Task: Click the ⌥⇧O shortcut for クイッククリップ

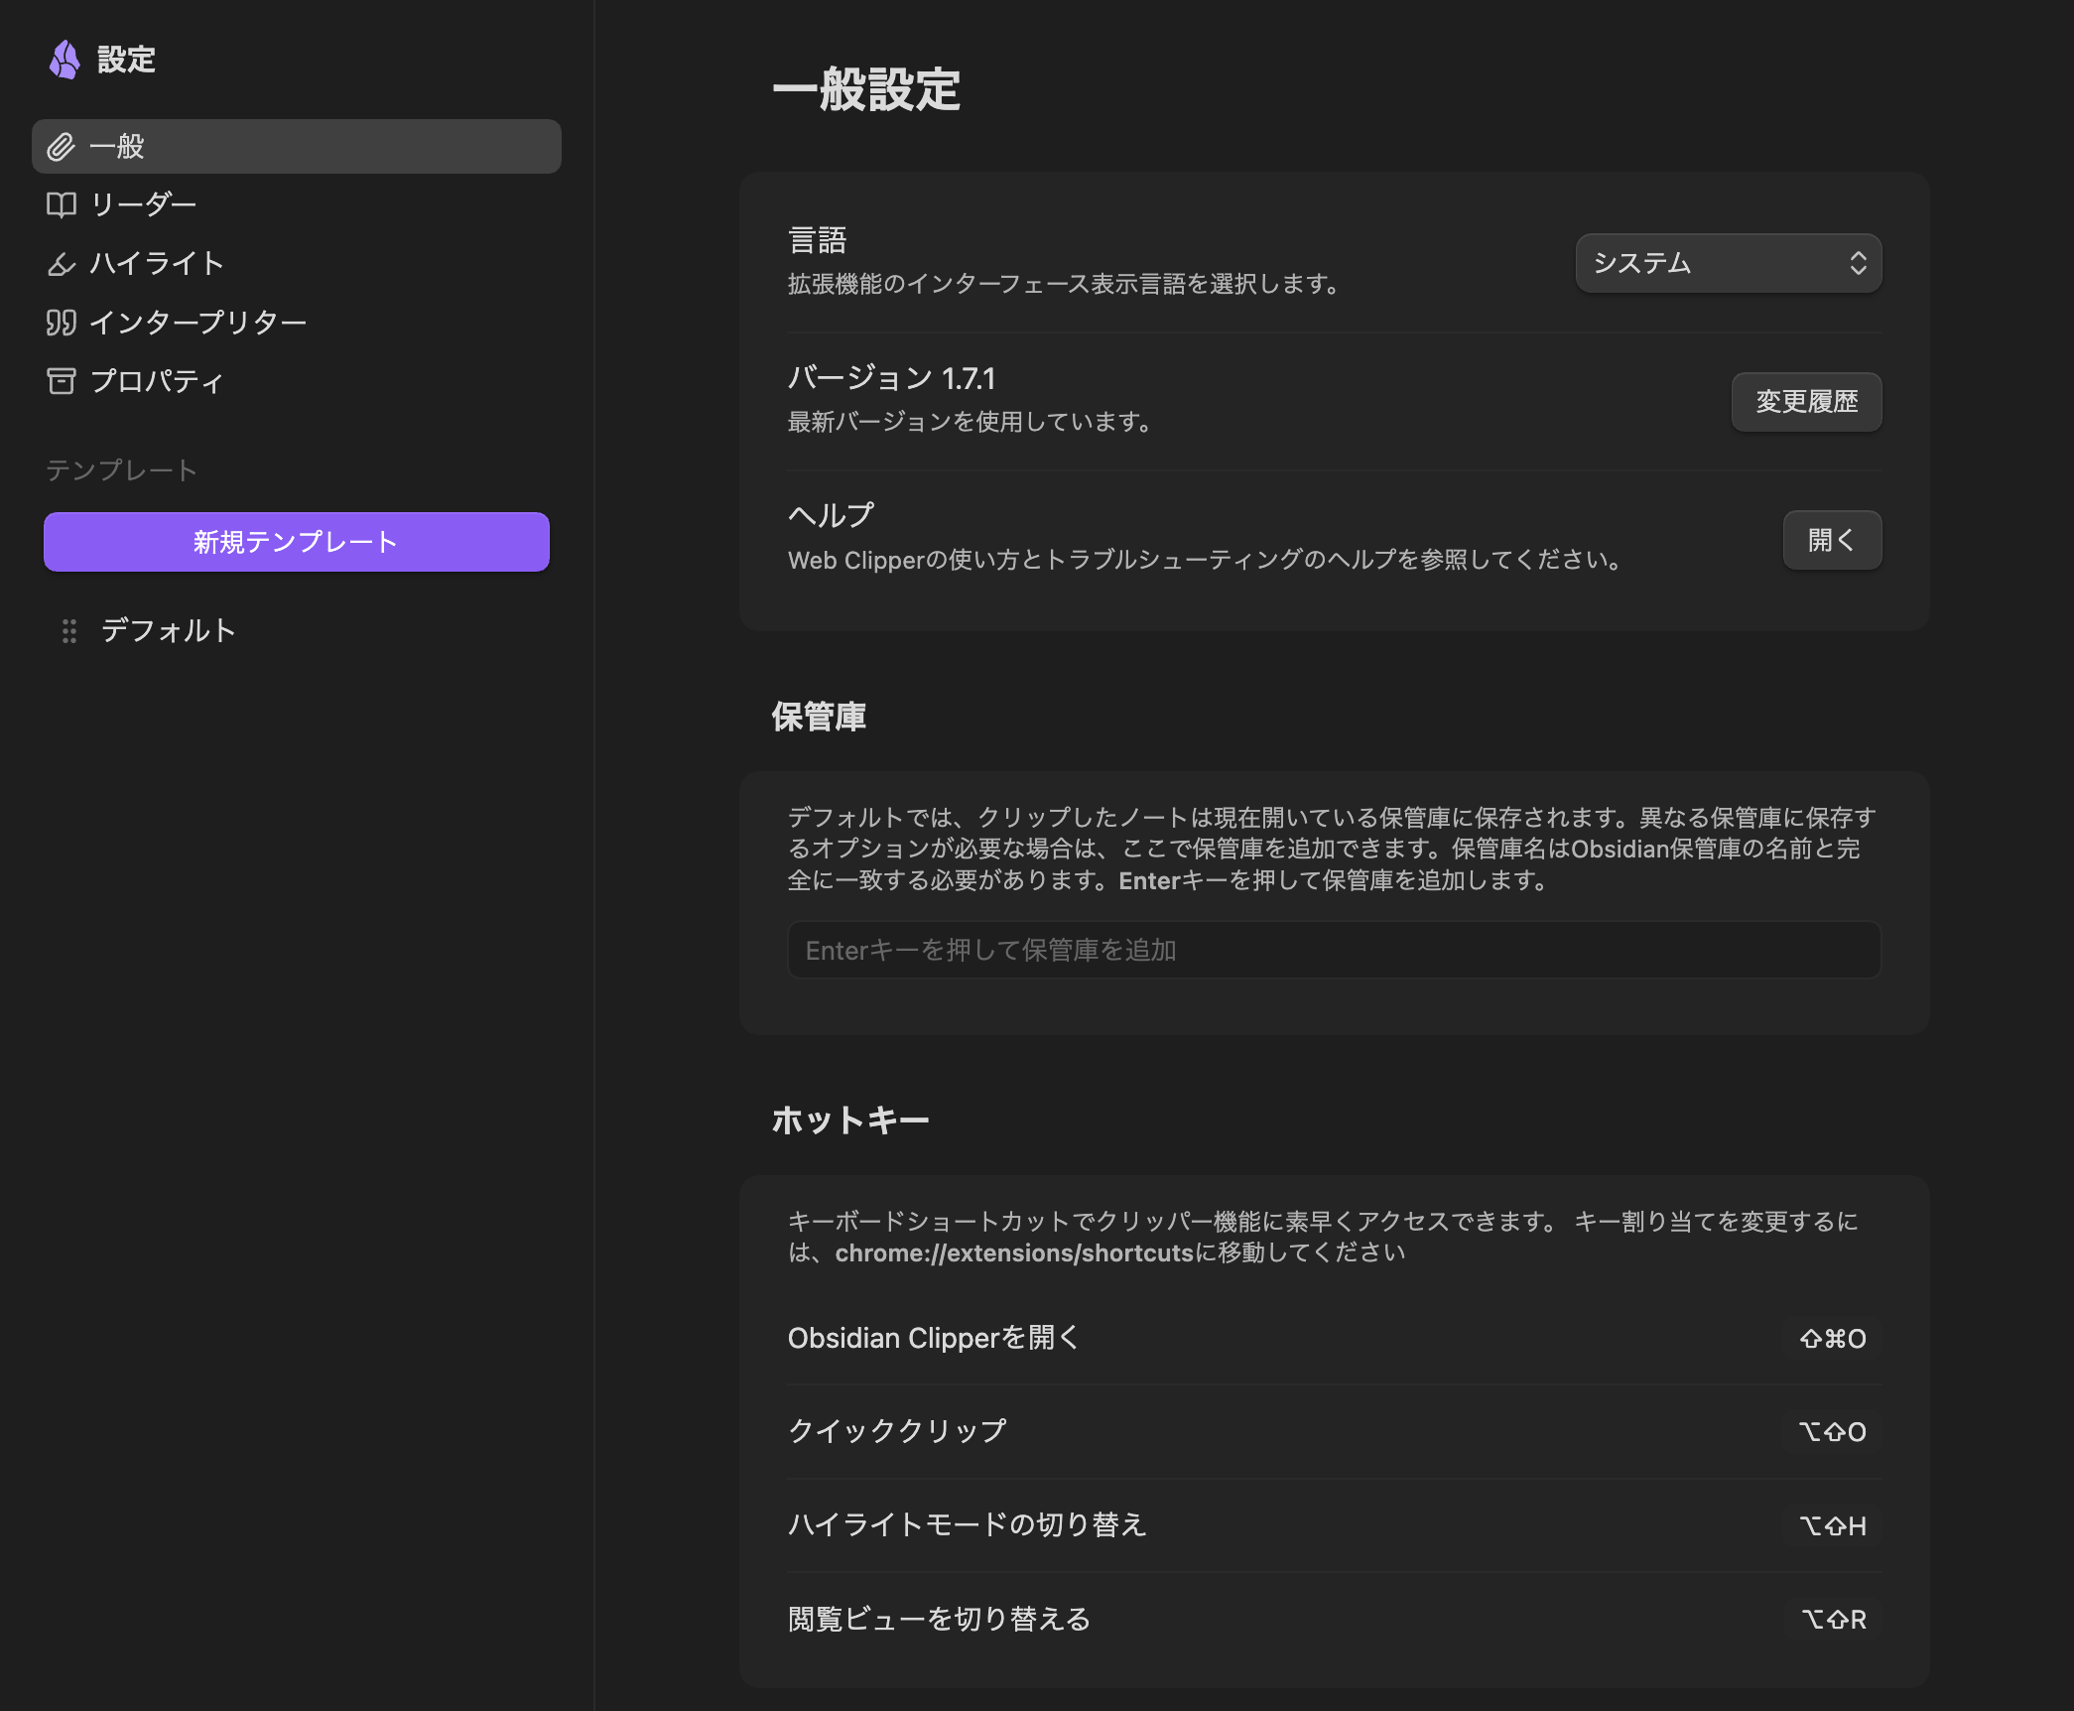Action: point(1833,1432)
